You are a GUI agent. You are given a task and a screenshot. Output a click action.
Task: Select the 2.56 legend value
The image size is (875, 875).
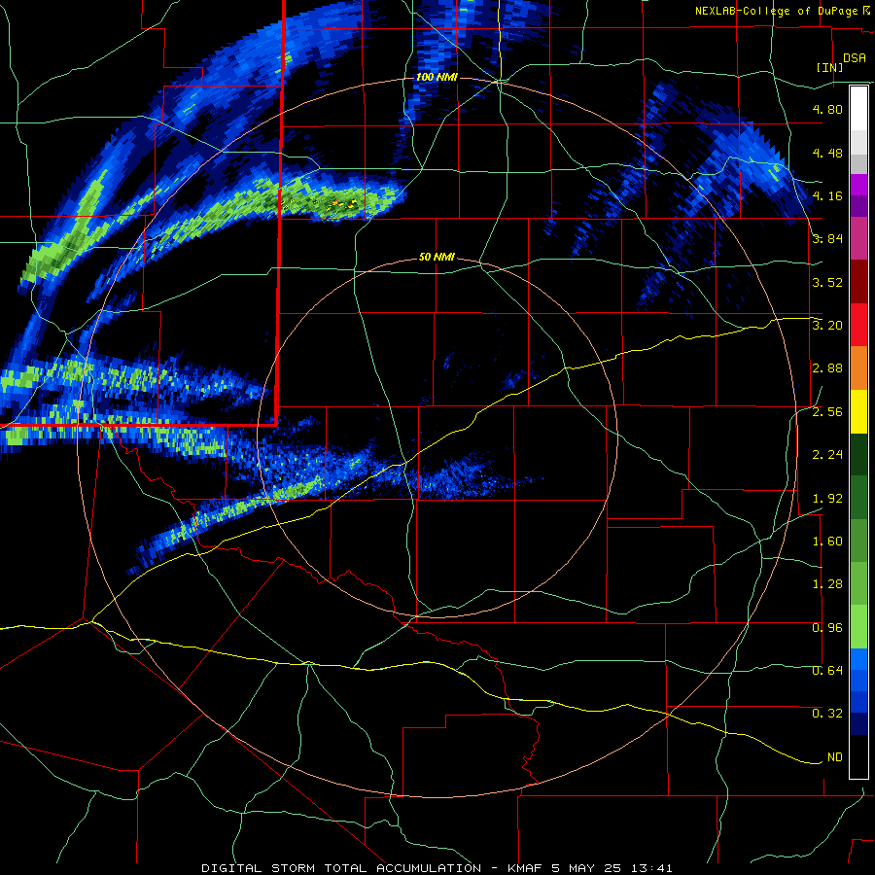[827, 412]
